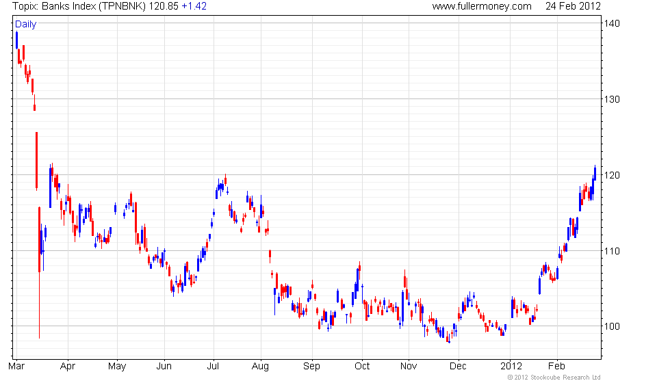Viewport: 657px width, 383px height.
Task: Click the 'Jun' month label
Action: pyautogui.click(x=164, y=367)
